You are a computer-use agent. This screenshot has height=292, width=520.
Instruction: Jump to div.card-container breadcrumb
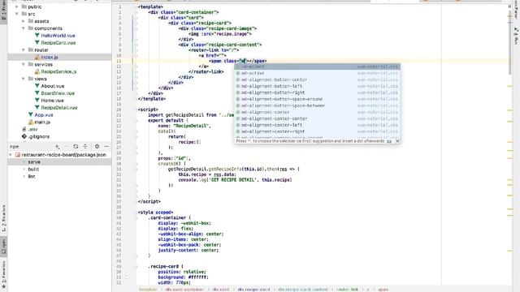pyautogui.click(x=184, y=290)
